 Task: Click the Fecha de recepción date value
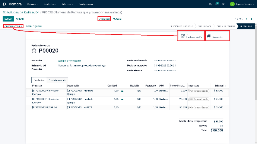coord(165,66)
